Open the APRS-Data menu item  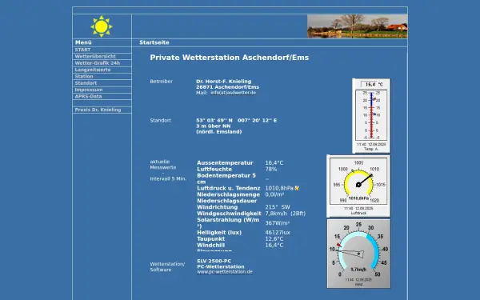(x=88, y=97)
